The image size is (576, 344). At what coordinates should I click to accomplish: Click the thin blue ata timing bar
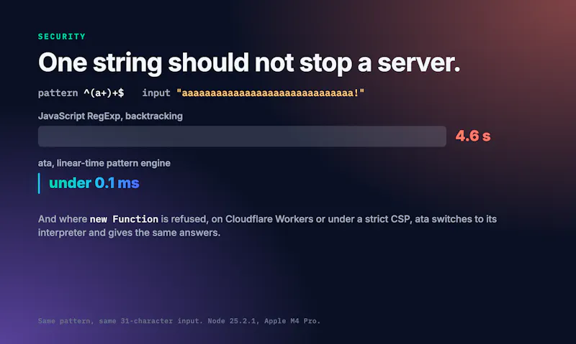click(x=39, y=184)
